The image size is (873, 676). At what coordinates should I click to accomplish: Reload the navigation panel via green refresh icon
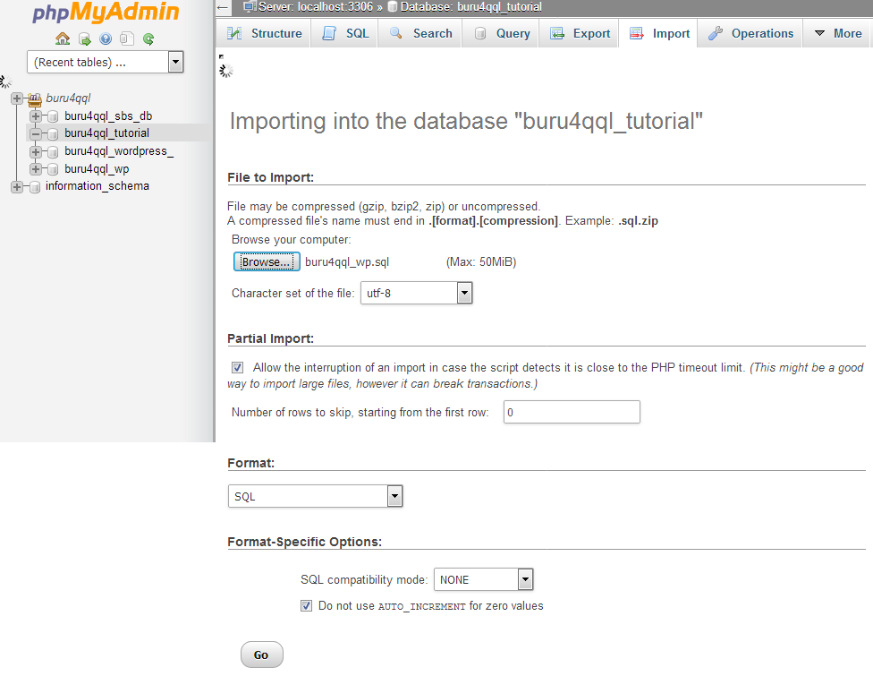click(148, 39)
